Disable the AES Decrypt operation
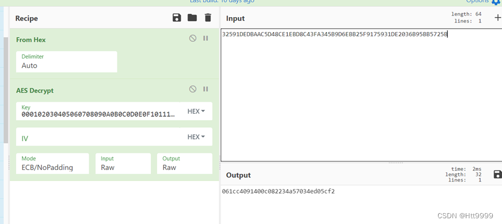Viewport: 502px width, 224px height. (x=193, y=89)
